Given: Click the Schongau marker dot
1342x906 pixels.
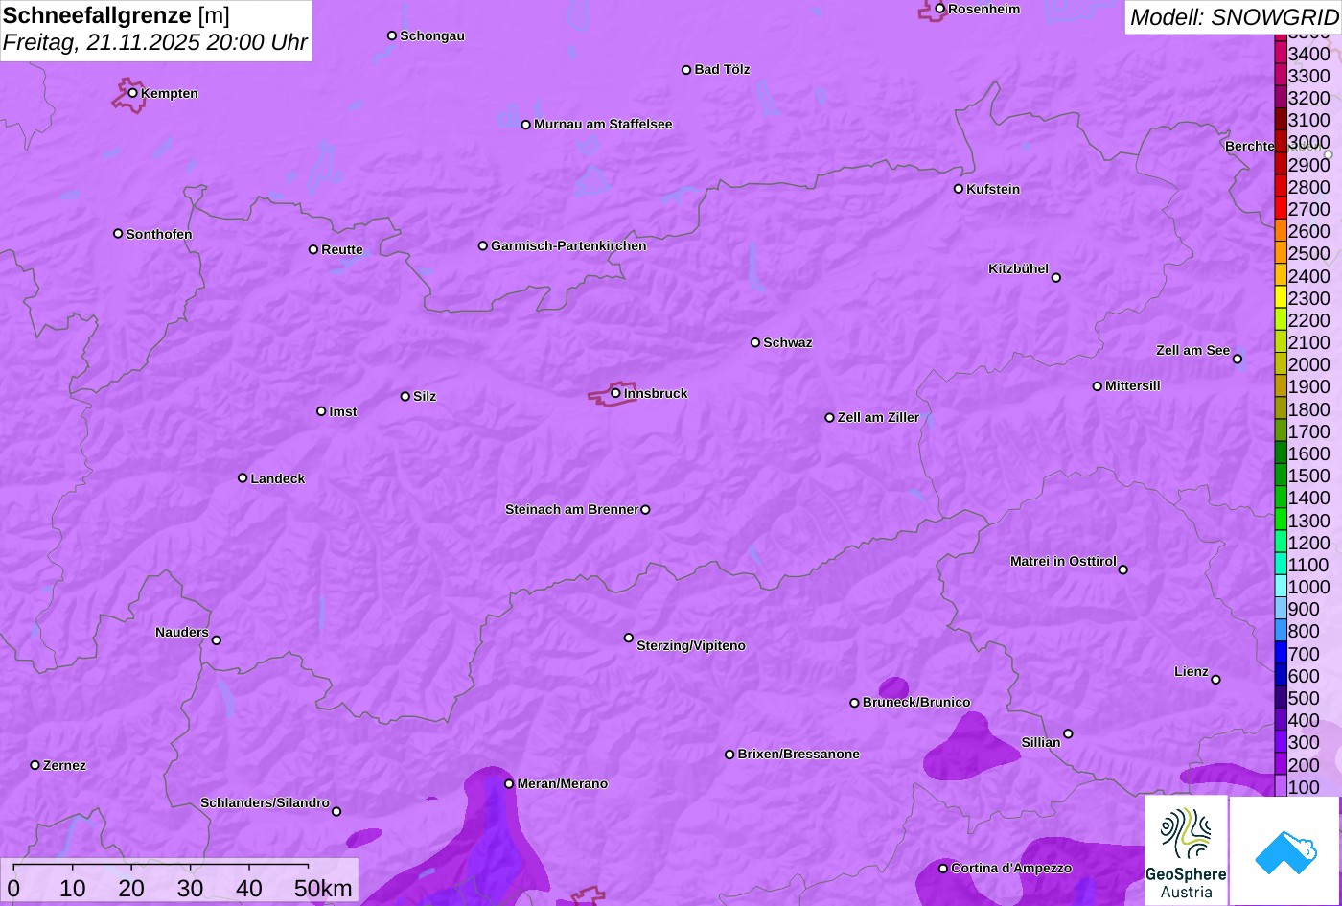Looking at the screenshot, I should pyautogui.click(x=391, y=35).
